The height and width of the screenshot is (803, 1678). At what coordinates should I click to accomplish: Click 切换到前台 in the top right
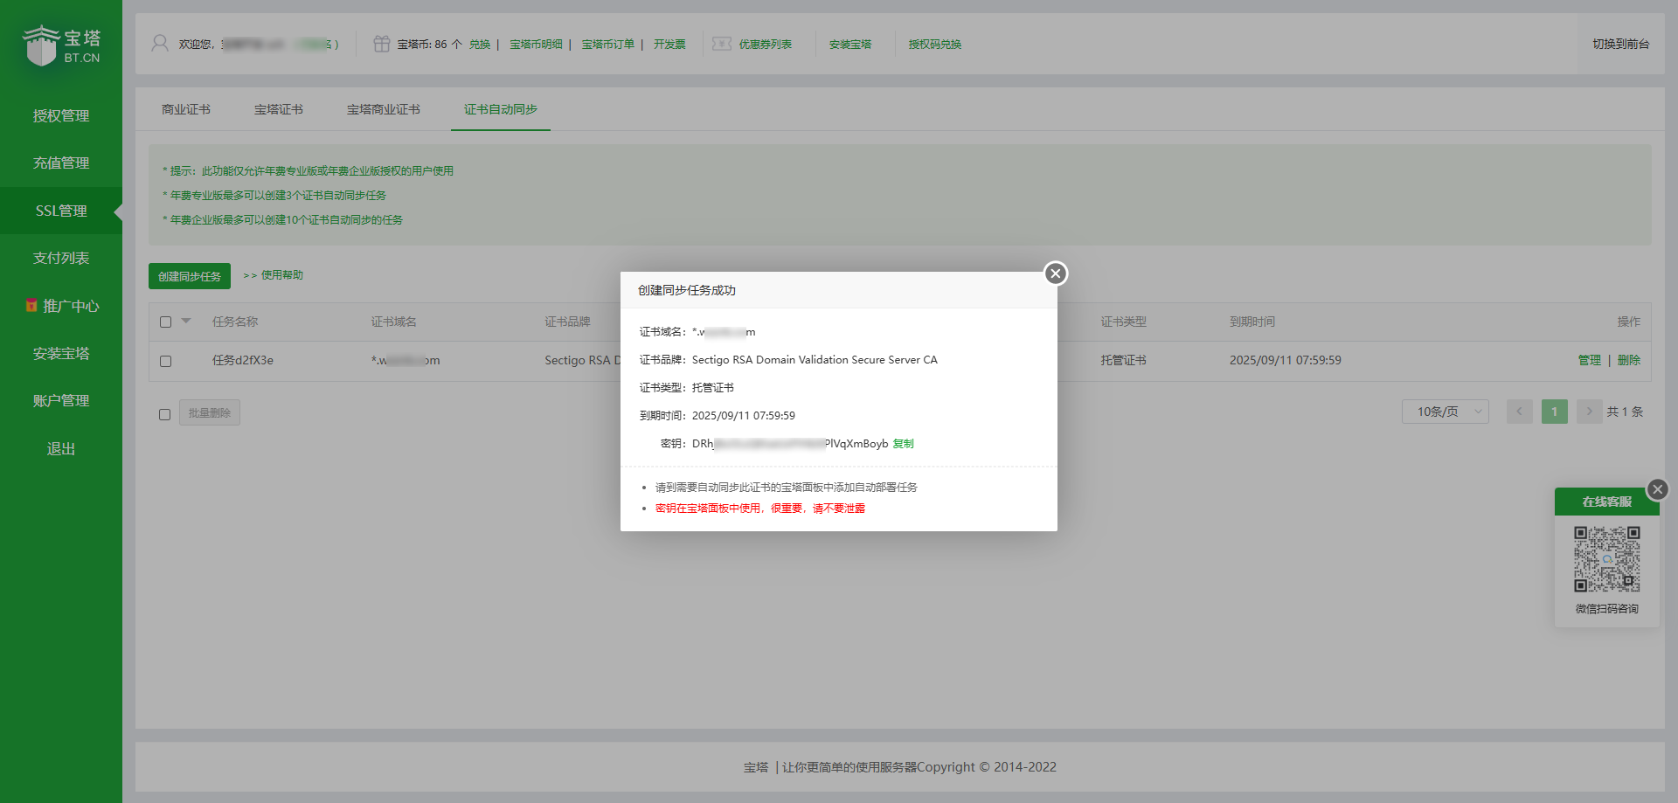(x=1621, y=44)
